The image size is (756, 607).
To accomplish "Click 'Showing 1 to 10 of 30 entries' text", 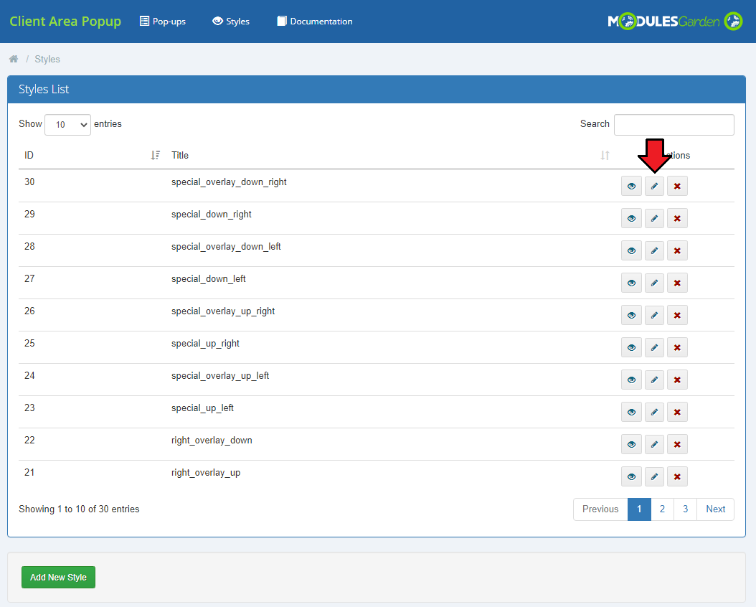I will tap(79, 509).
